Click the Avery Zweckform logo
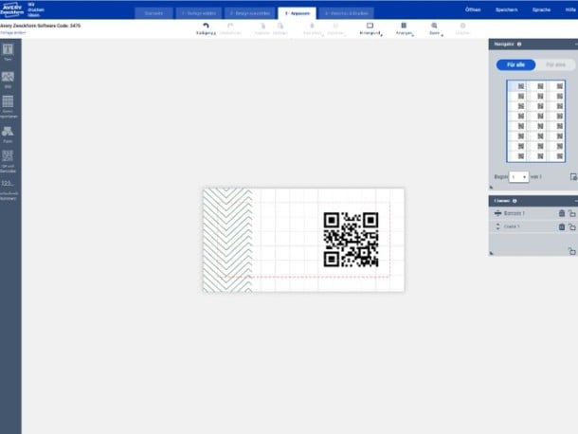Image resolution: width=578 pixels, height=434 pixels. [11, 9]
